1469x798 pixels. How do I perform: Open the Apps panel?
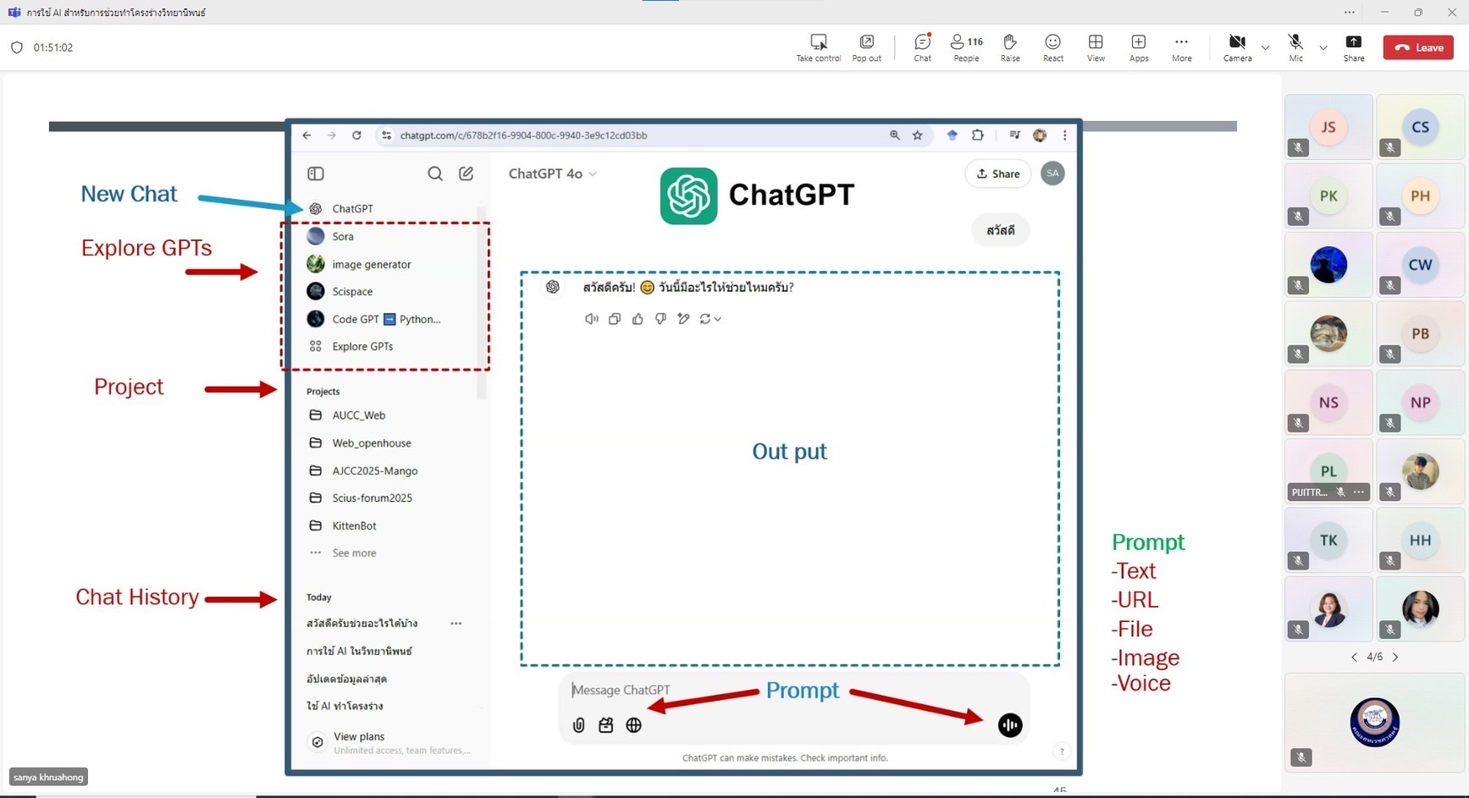click(1139, 47)
